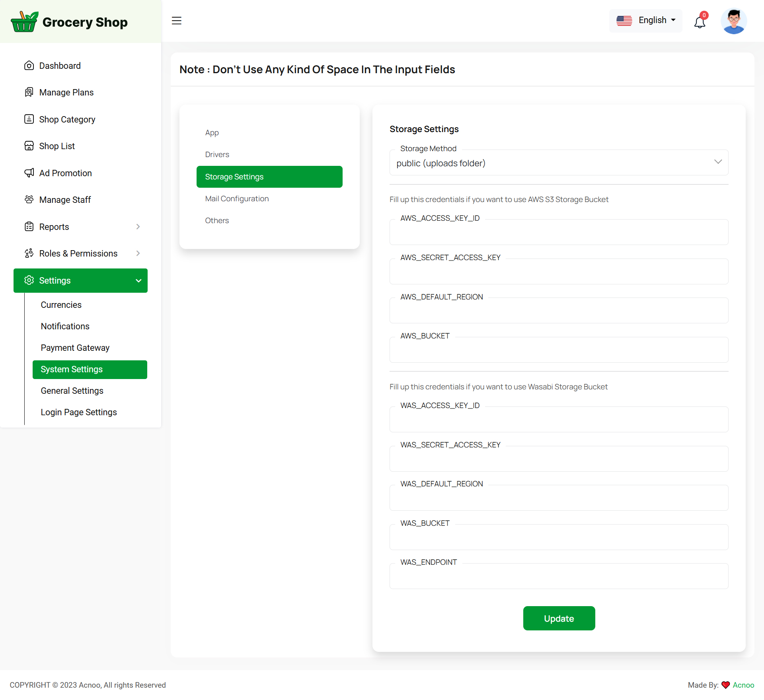Switch to Mail Configuration tab

237,198
